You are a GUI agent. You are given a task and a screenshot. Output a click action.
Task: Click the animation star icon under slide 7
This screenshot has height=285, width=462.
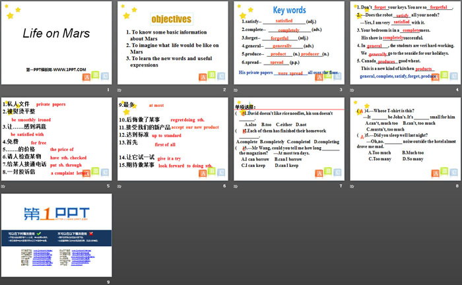tap(236, 186)
